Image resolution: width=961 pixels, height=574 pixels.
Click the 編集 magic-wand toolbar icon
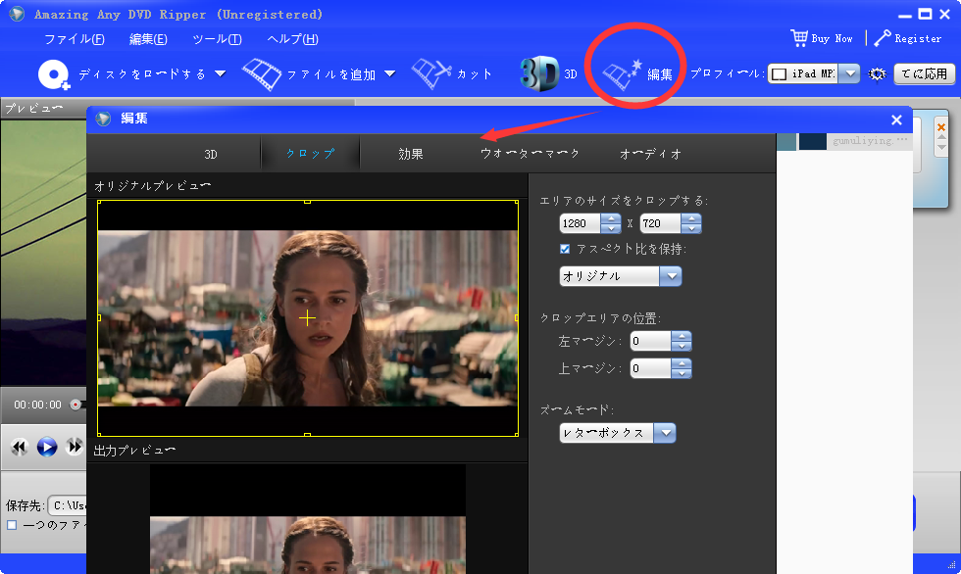coord(623,74)
